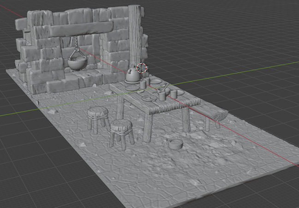
Task: Select the wooden bench behind the table
Action: (x=213, y=112)
